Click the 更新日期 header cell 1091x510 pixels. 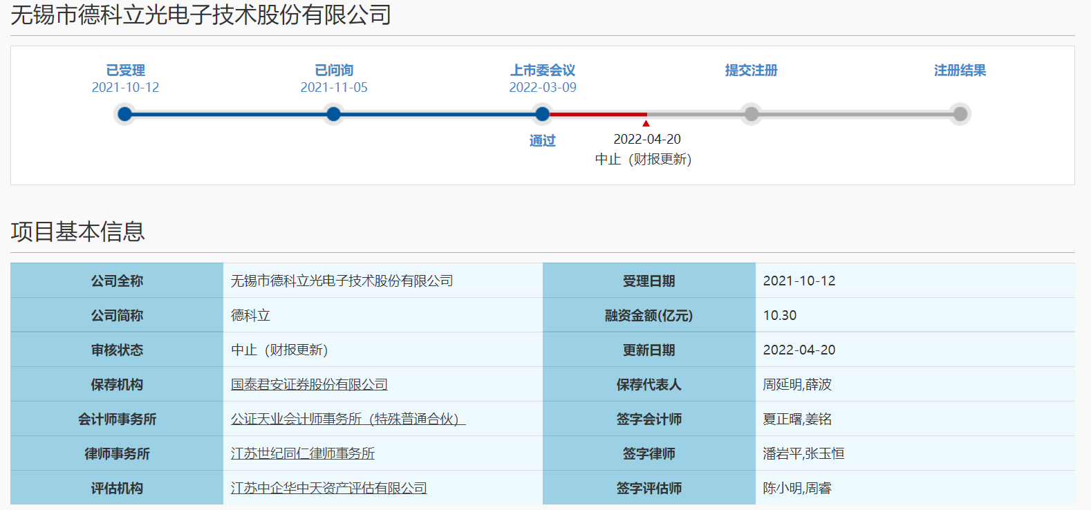(649, 350)
